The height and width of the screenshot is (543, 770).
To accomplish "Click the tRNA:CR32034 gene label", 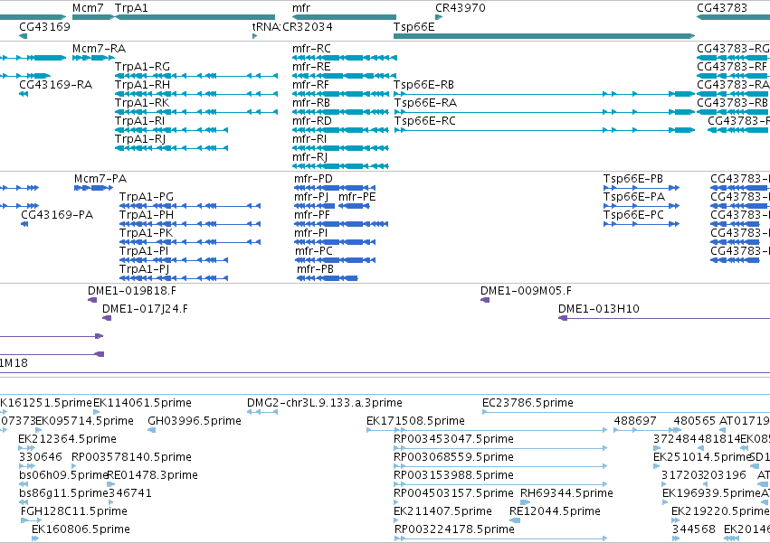I will click(292, 26).
